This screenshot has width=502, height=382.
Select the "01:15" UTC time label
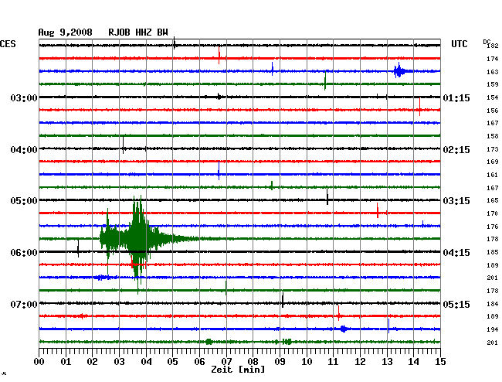click(x=456, y=97)
